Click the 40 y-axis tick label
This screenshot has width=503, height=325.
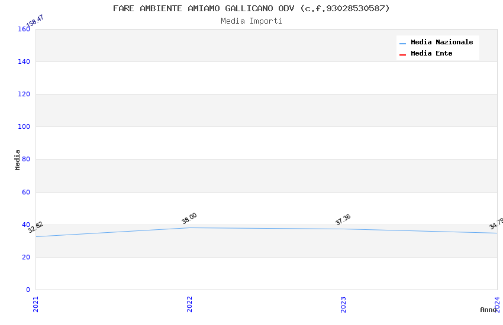coord(26,225)
